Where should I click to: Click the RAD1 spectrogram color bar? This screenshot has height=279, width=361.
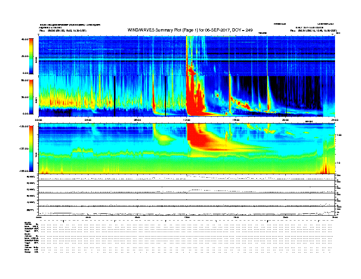31,97
